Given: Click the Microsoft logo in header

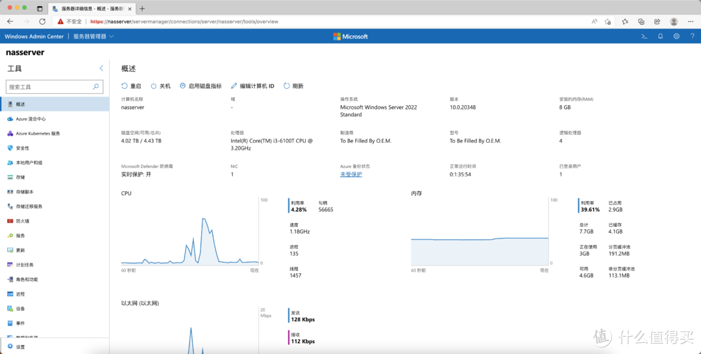Looking at the screenshot, I should (350, 36).
